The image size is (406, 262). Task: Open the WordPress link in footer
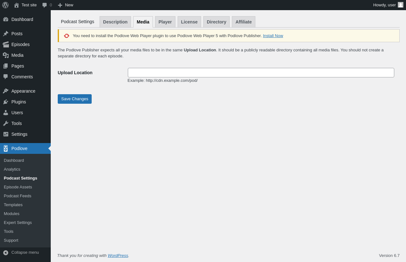pyautogui.click(x=118, y=255)
